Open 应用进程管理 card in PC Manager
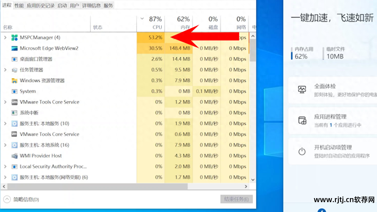This screenshot has height=212, width=377. [333, 121]
